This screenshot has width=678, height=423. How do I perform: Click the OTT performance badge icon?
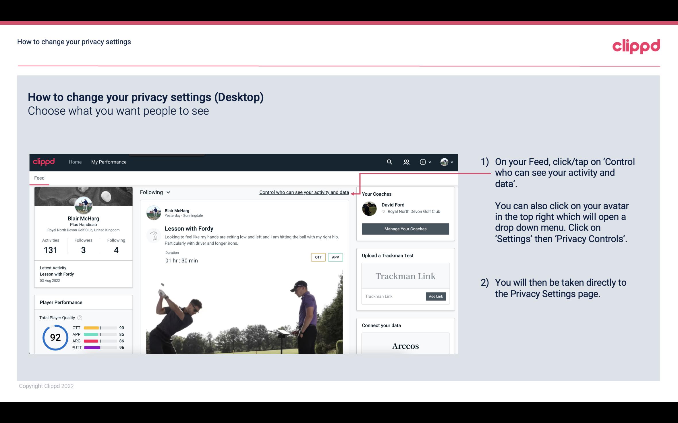coord(318,257)
